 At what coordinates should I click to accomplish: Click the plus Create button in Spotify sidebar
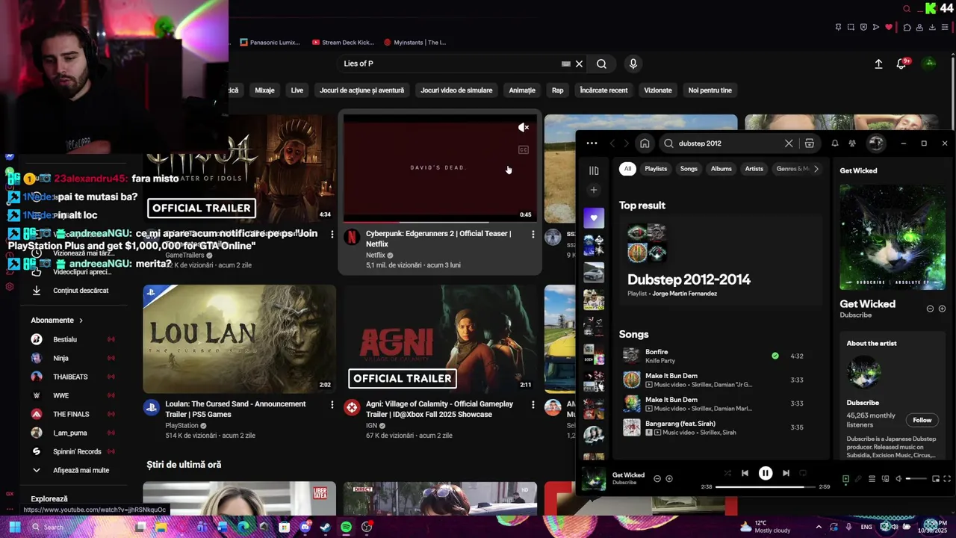[594, 190]
